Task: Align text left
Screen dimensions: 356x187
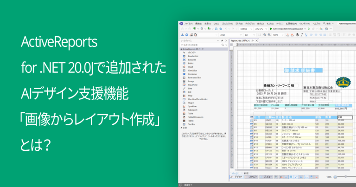Action: pos(311,35)
